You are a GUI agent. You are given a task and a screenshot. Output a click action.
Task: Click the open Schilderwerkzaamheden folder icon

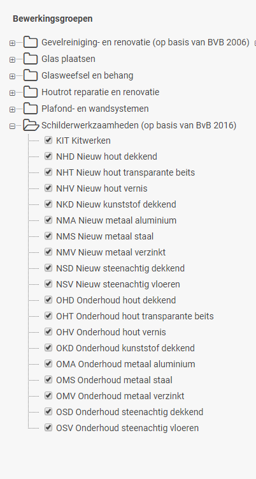(31, 125)
